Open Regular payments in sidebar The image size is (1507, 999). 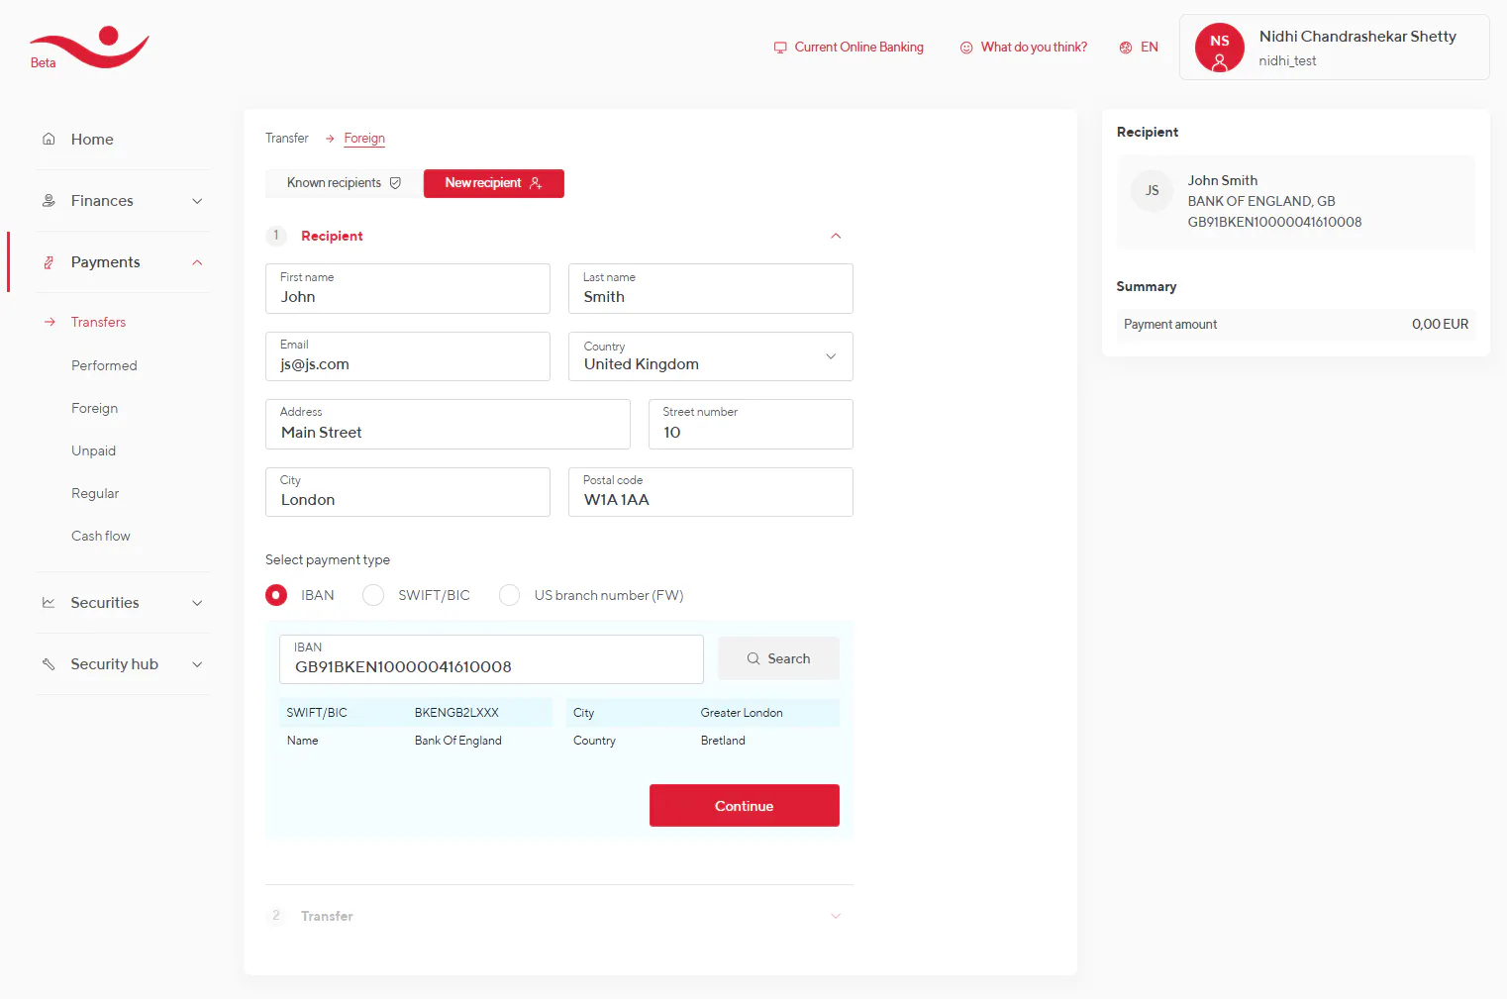[x=95, y=493]
